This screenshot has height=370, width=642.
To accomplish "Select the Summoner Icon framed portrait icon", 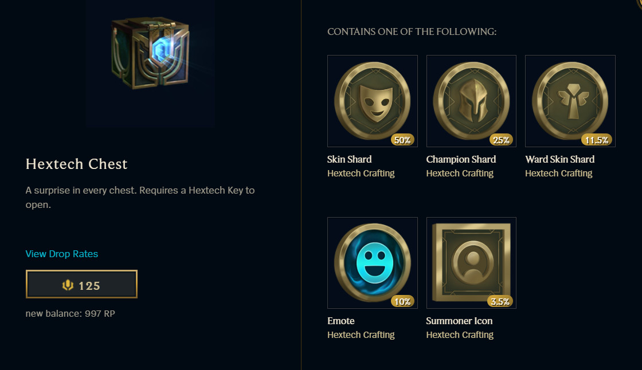I will pos(471,262).
